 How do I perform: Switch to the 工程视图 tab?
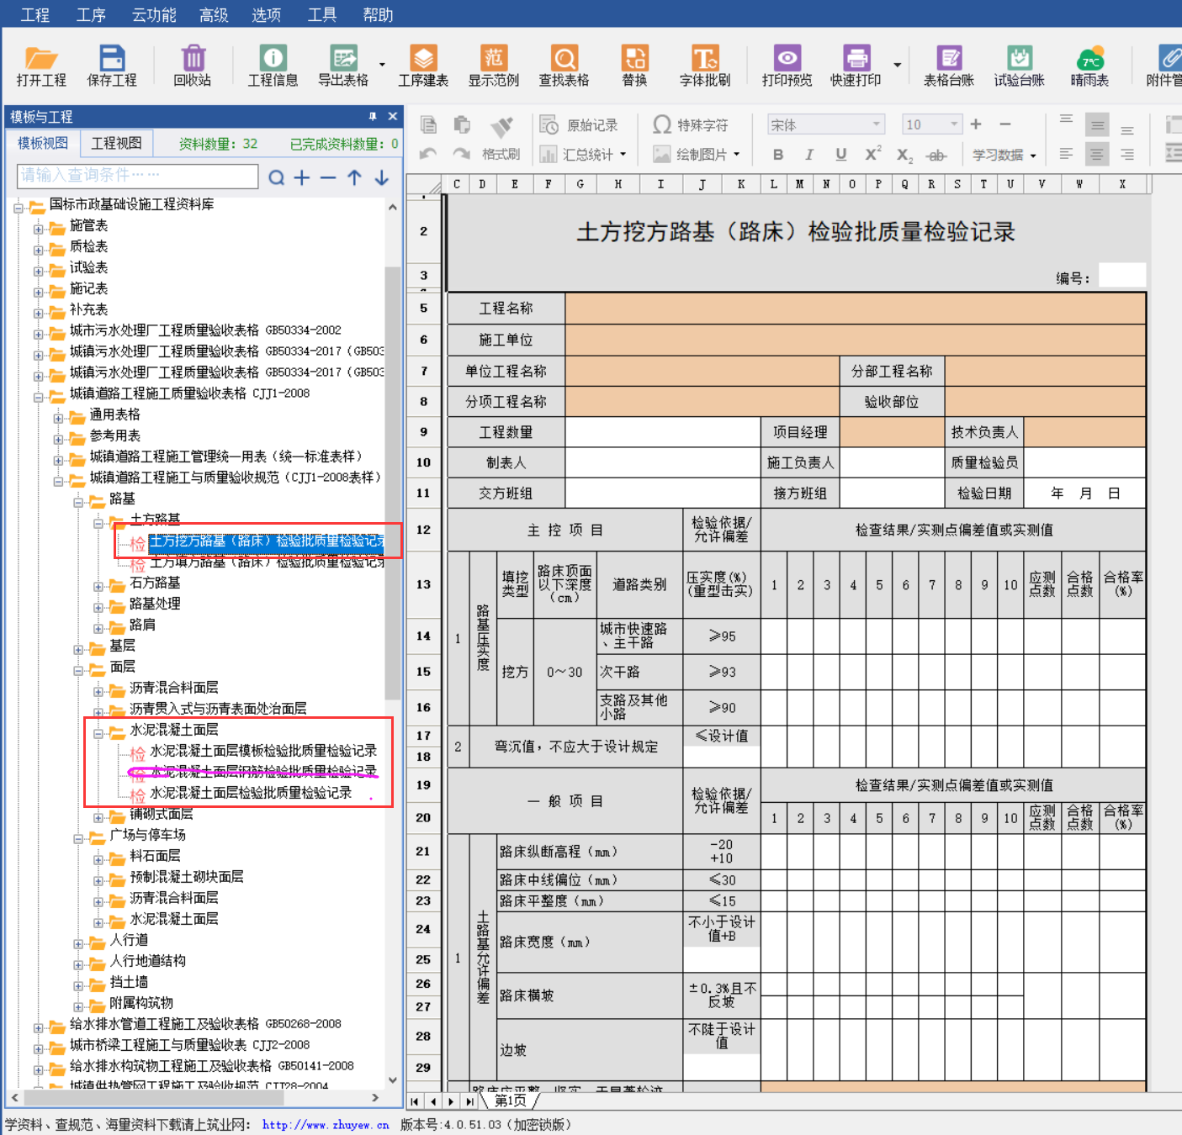(116, 143)
